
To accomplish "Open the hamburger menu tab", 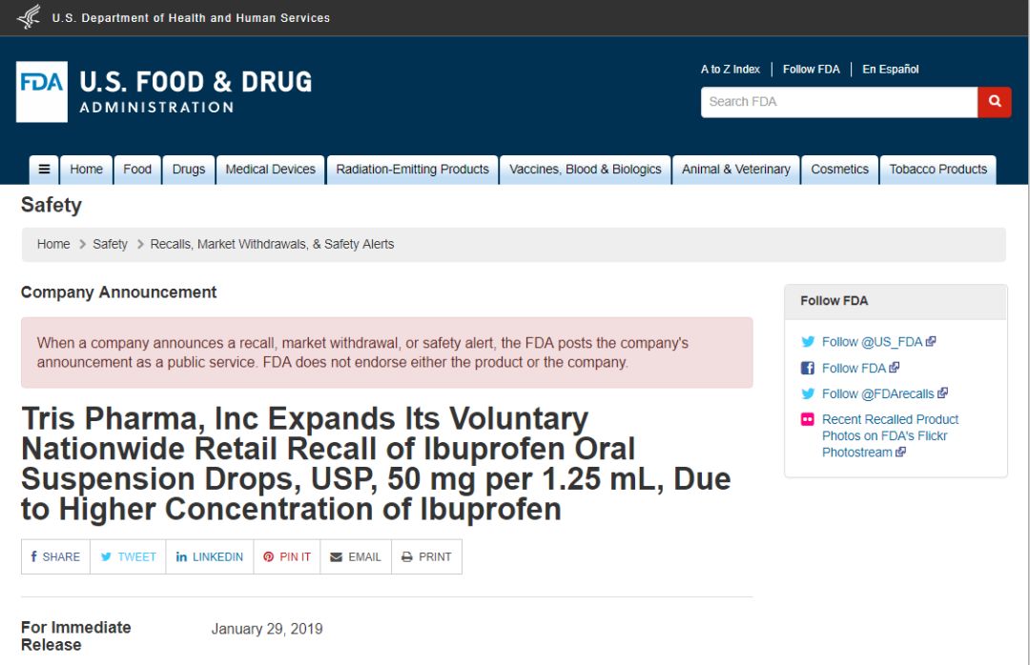I will 44,170.
